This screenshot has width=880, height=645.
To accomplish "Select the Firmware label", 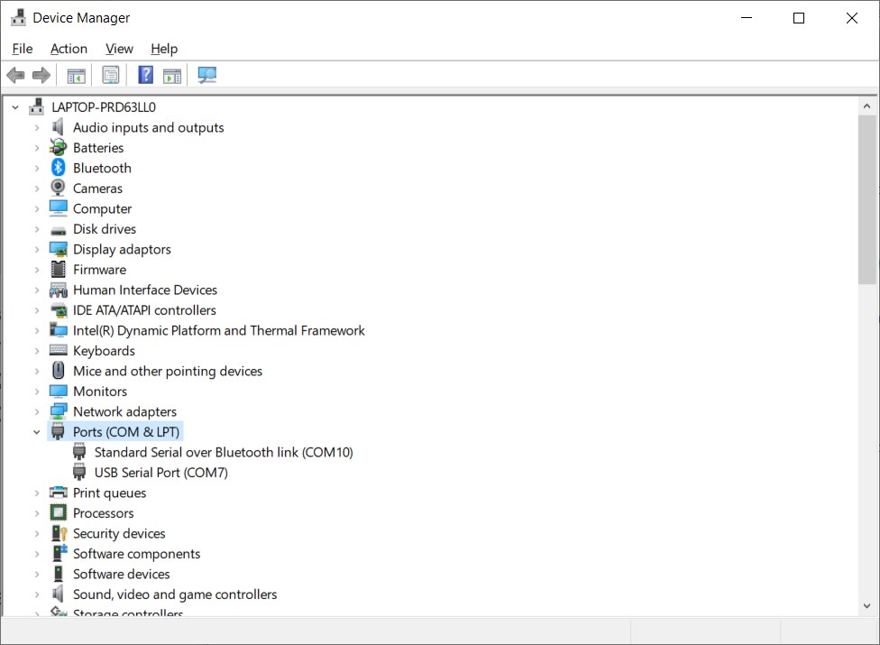I will 99,270.
